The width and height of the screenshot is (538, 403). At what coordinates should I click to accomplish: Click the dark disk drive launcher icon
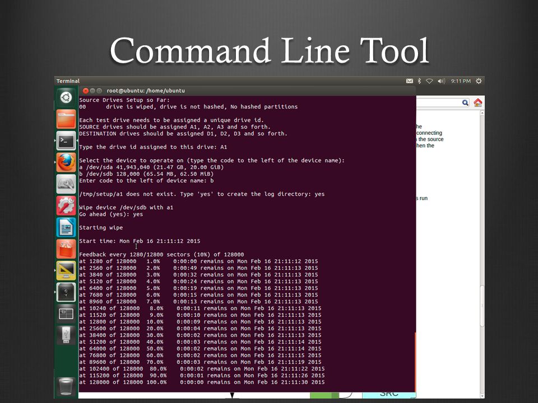[66, 292]
